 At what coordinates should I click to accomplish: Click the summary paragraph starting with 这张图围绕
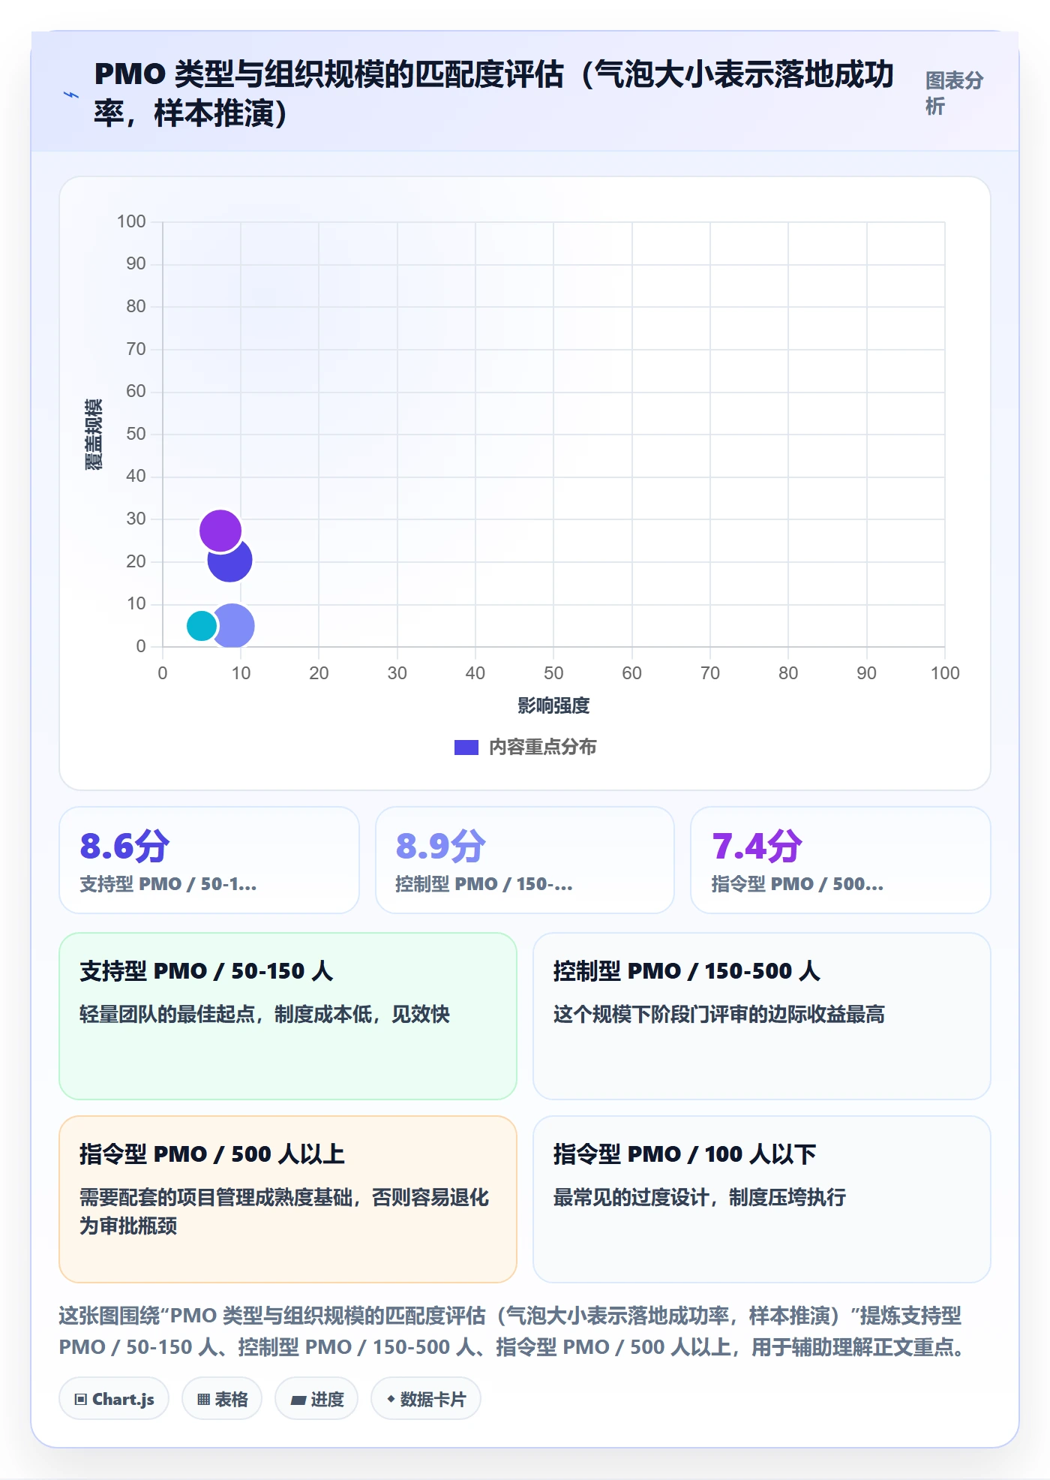click(512, 1331)
